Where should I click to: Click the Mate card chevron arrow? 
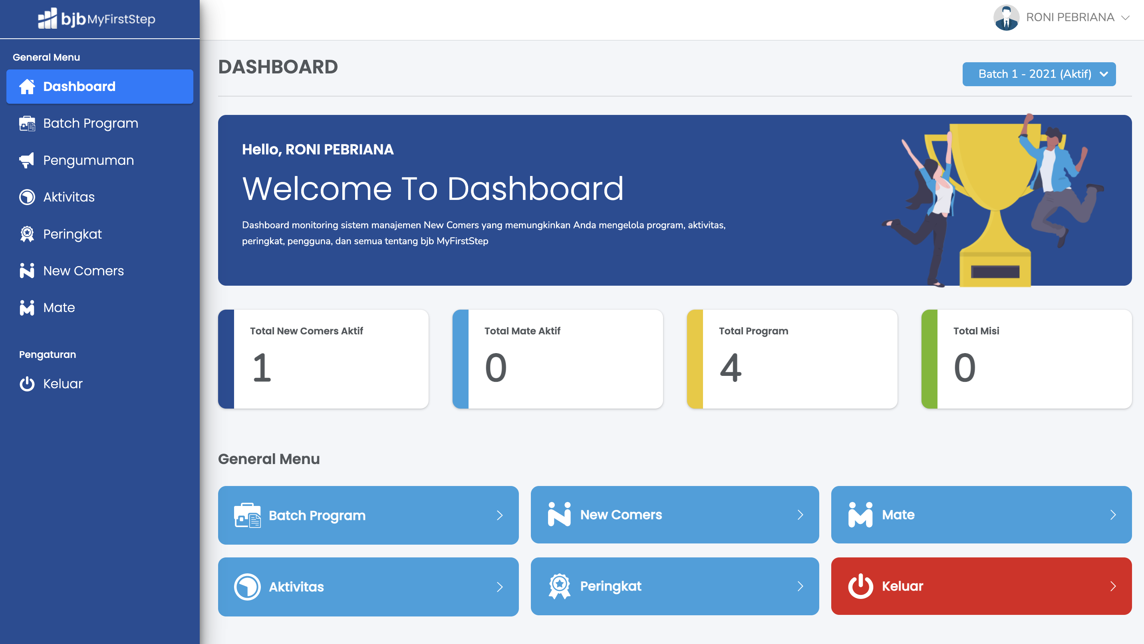(1113, 514)
